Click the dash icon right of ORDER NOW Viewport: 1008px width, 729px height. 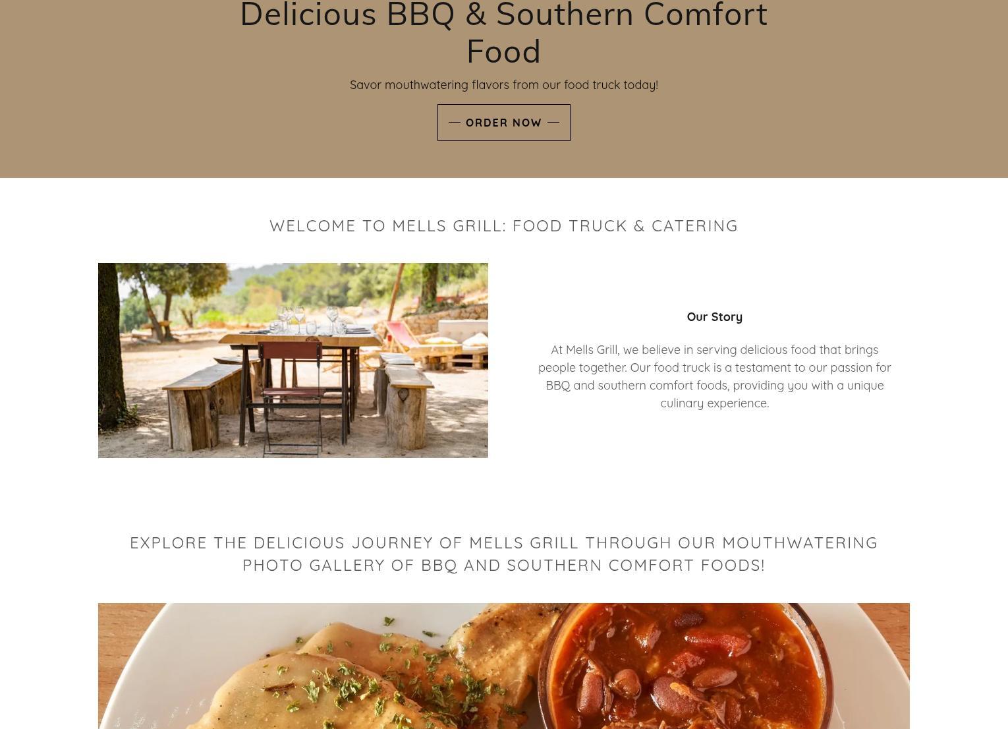553,122
